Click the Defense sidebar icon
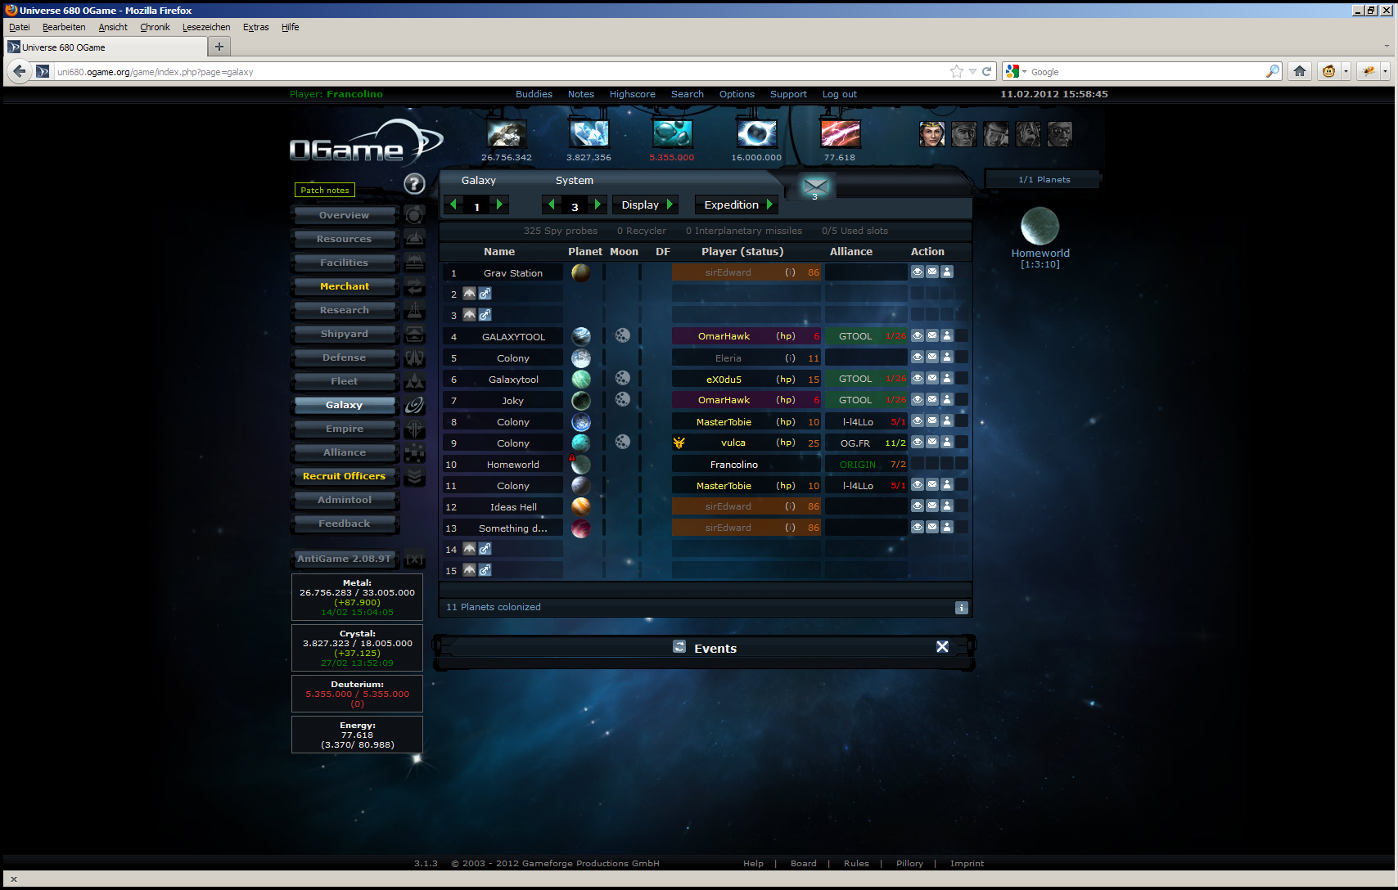The width and height of the screenshot is (1398, 890). (x=415, y=357)
